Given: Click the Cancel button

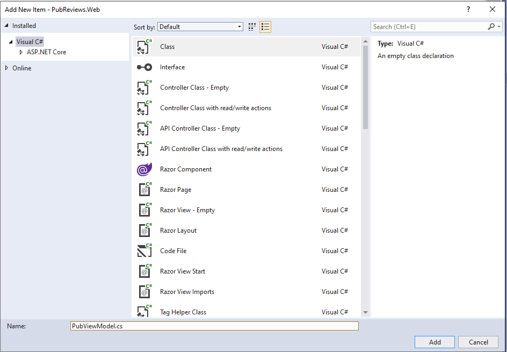Looking at the screenshot, I should click(x=478, y=342).
